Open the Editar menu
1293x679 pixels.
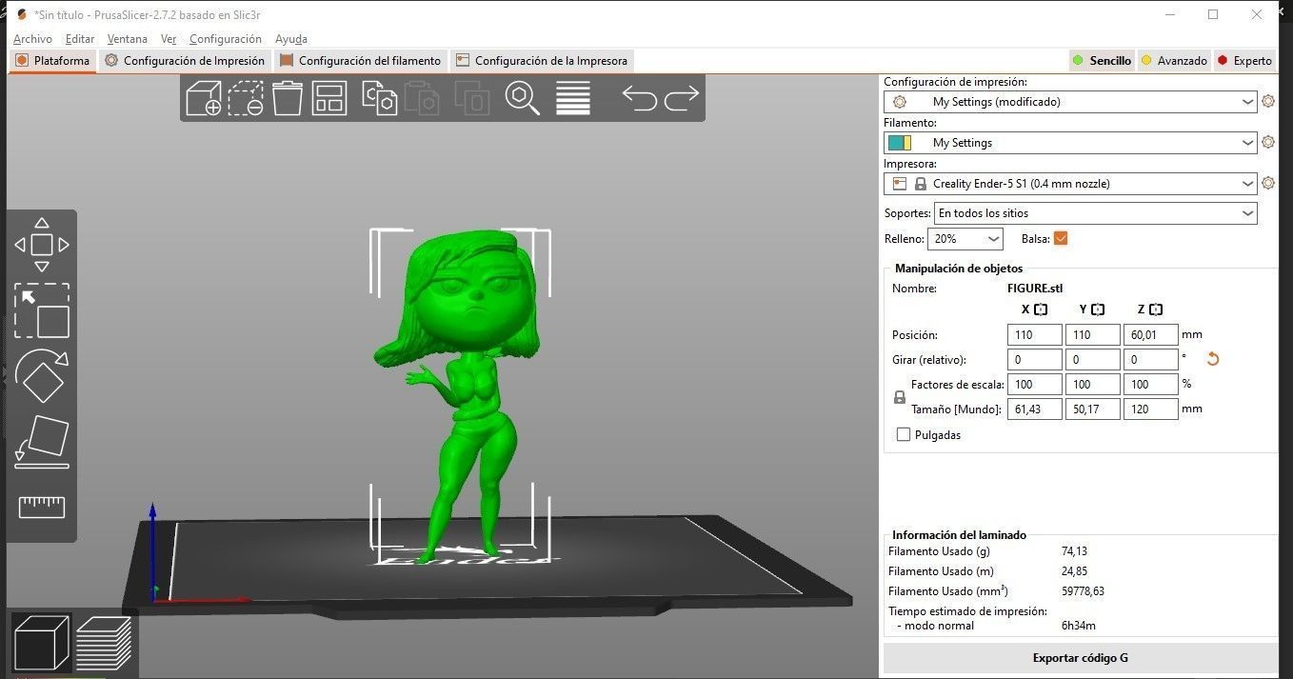click(x=80, y=39)
